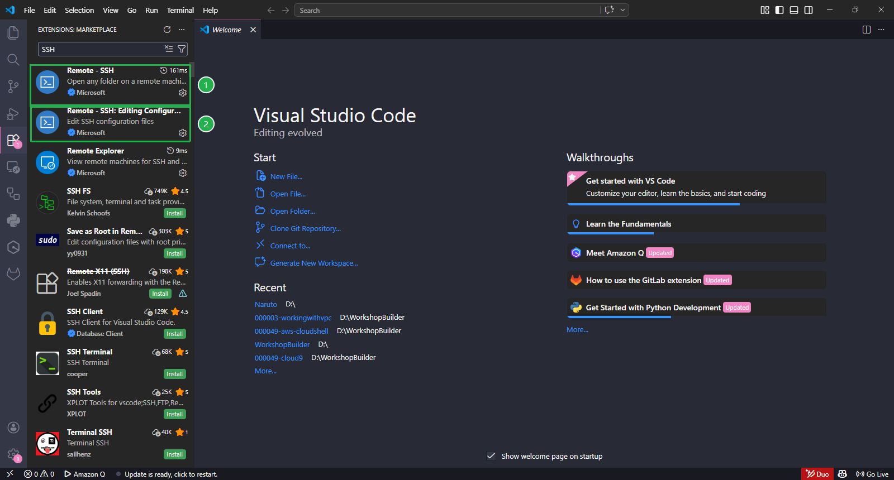The image size is (894, 480).
Task: Select the Extensions view icon
Action: click(13, 140)
